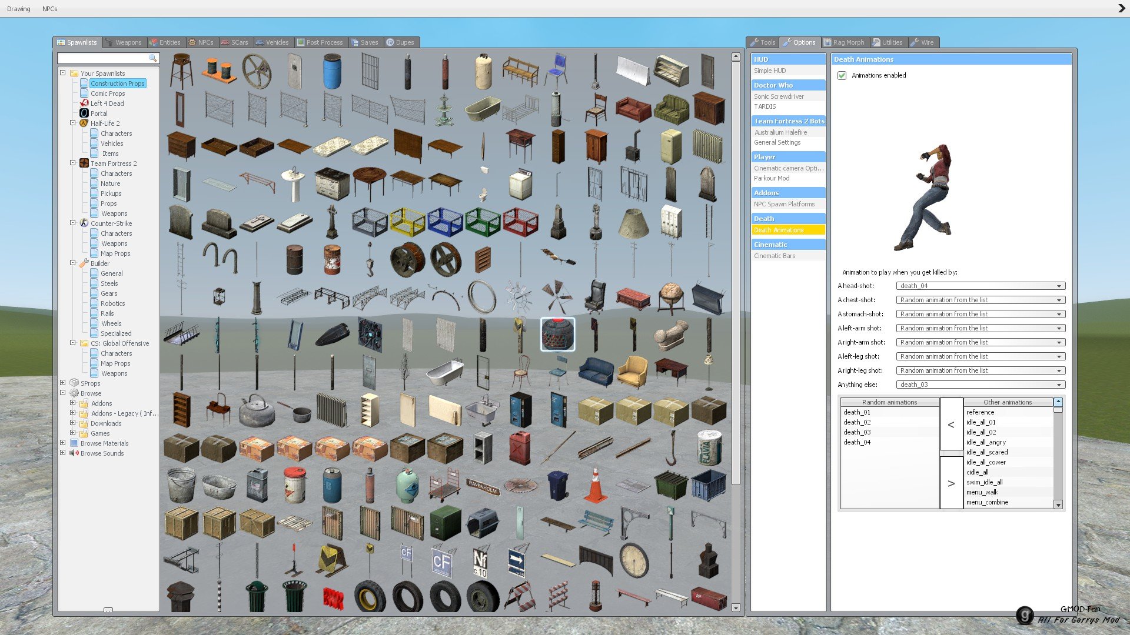Viewport: 1130px width, 635px height.
Task: Open the Left 4 Dead spawnlist
Action: [107, 103]
